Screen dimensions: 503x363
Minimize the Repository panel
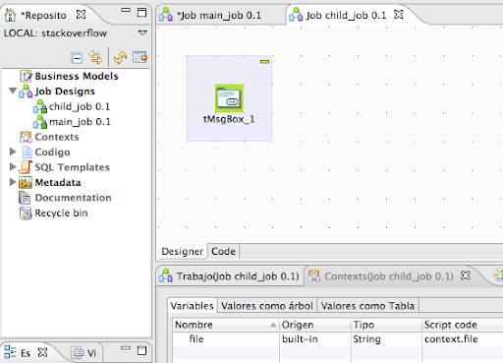pos(126,11)
